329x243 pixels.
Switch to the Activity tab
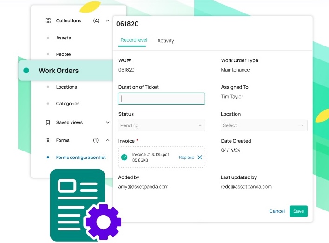click(x=165, y=41)
